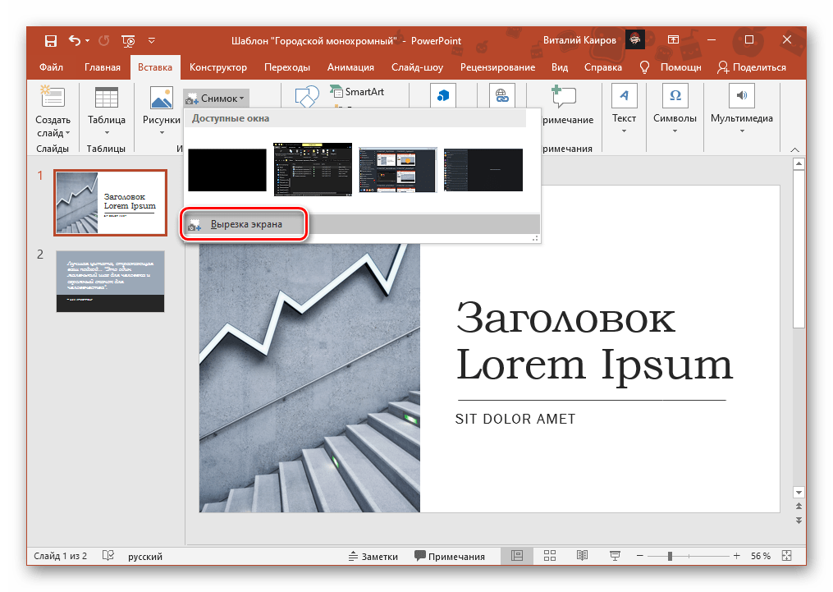The width and height of the screenshot is (833, 592).
Task: Toggle the Заметки notes pane
Action: 373,556
